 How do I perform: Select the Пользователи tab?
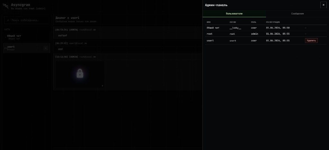coord(234,13)
